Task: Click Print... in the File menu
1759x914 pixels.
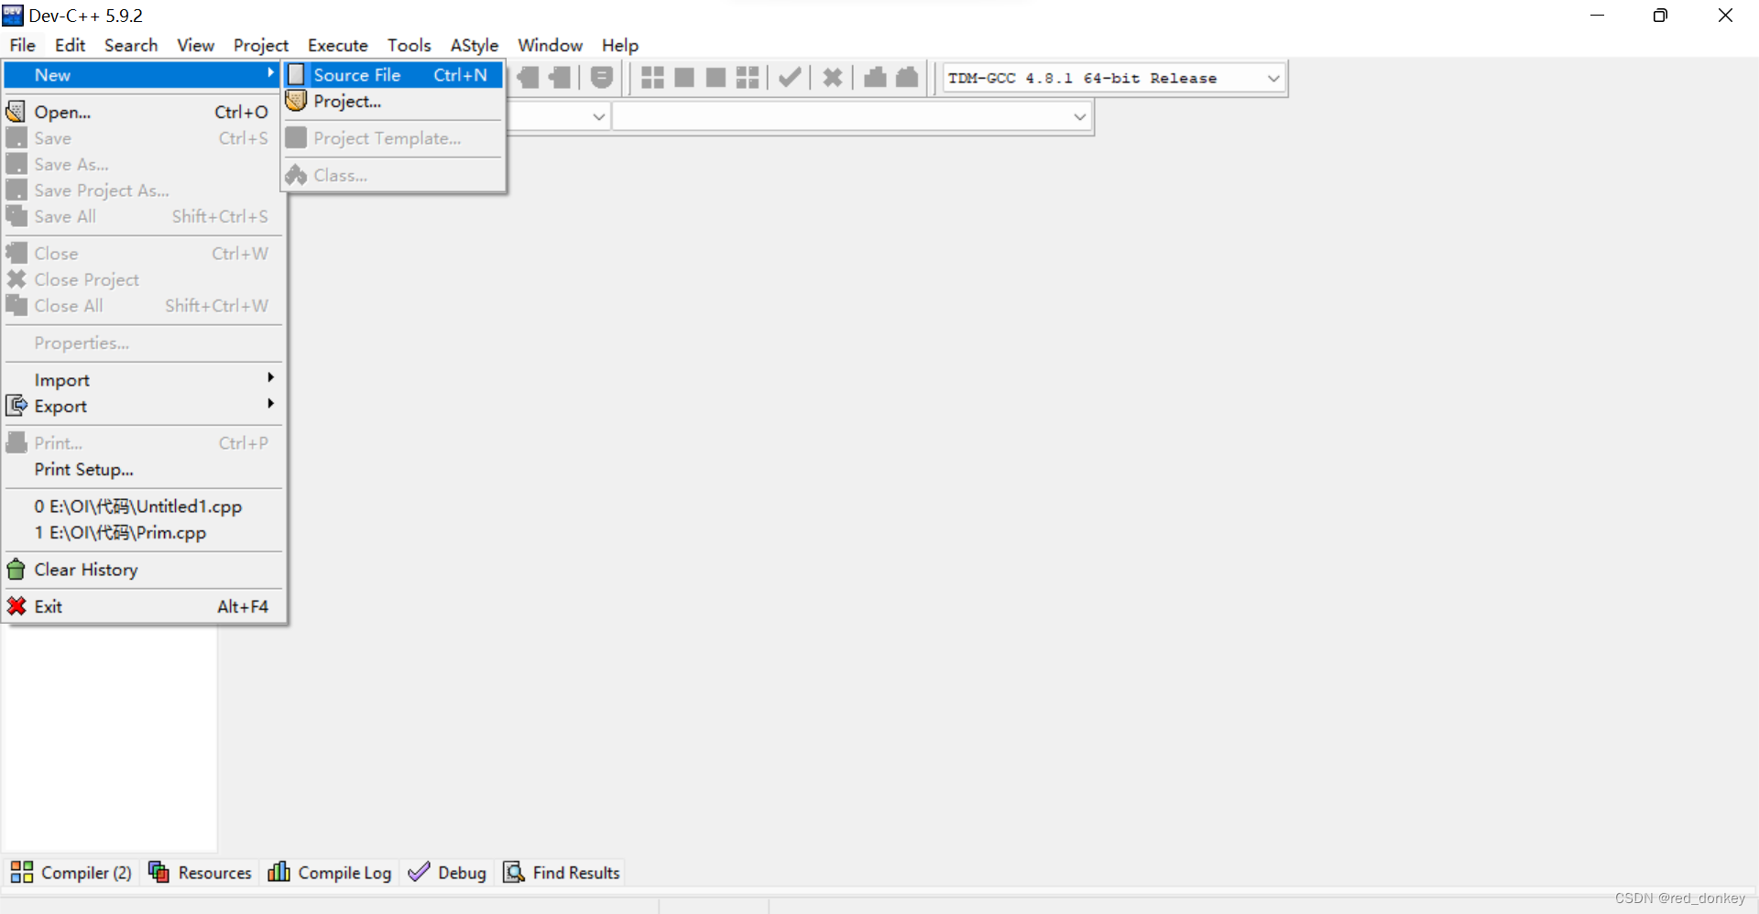Action: [x=143, y=443]
